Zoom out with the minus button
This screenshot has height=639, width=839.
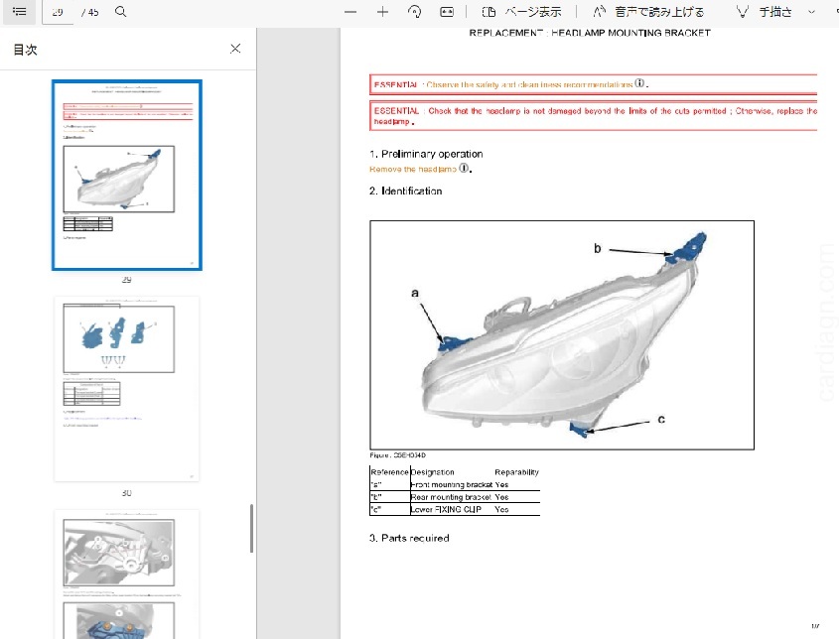point(350,12)
